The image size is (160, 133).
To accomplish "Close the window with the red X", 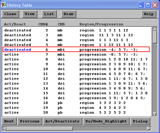I will (155, 5).
